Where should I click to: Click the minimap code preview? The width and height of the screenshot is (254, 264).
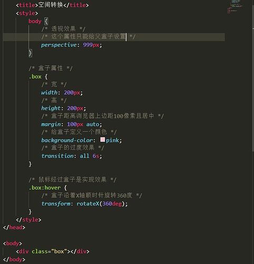[235, 6]
